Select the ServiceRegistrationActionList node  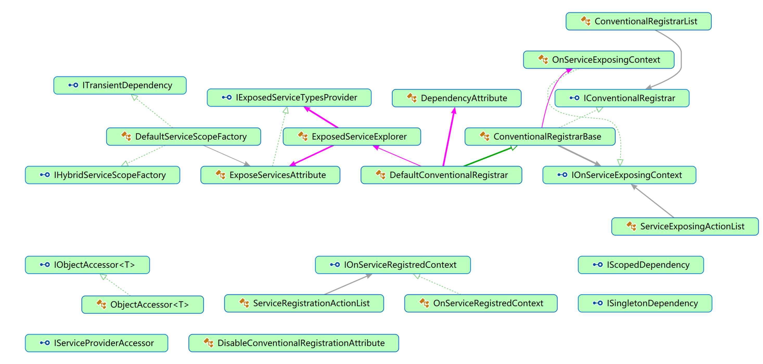click(x=311, y=303)
